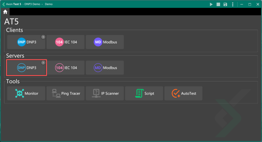Launch the Monitor tool
This screenshot has width=262, height=142.
point(26,93)
